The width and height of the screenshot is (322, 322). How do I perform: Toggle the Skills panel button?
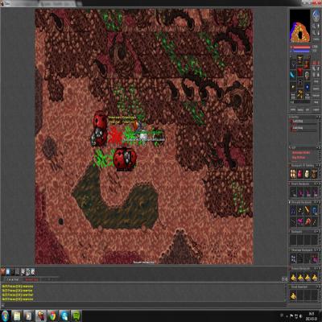pyautogui.click(x=293, y=109)
